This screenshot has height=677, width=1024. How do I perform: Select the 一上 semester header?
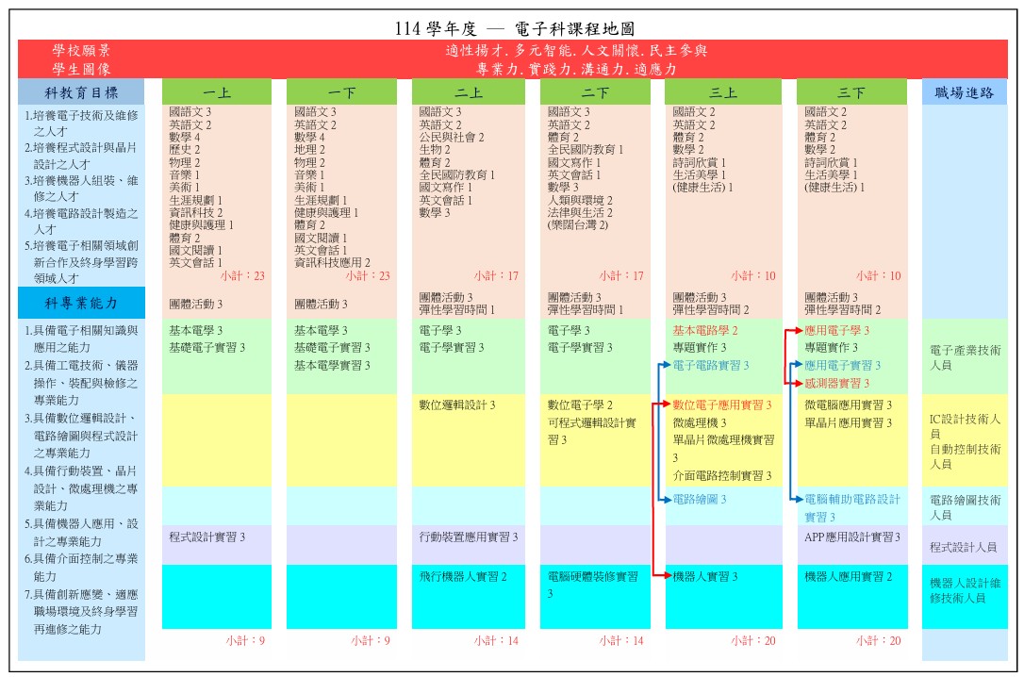tap(217, 92)
